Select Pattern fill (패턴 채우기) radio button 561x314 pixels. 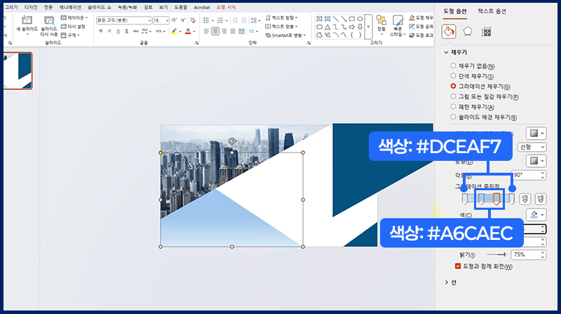point(453,107)
